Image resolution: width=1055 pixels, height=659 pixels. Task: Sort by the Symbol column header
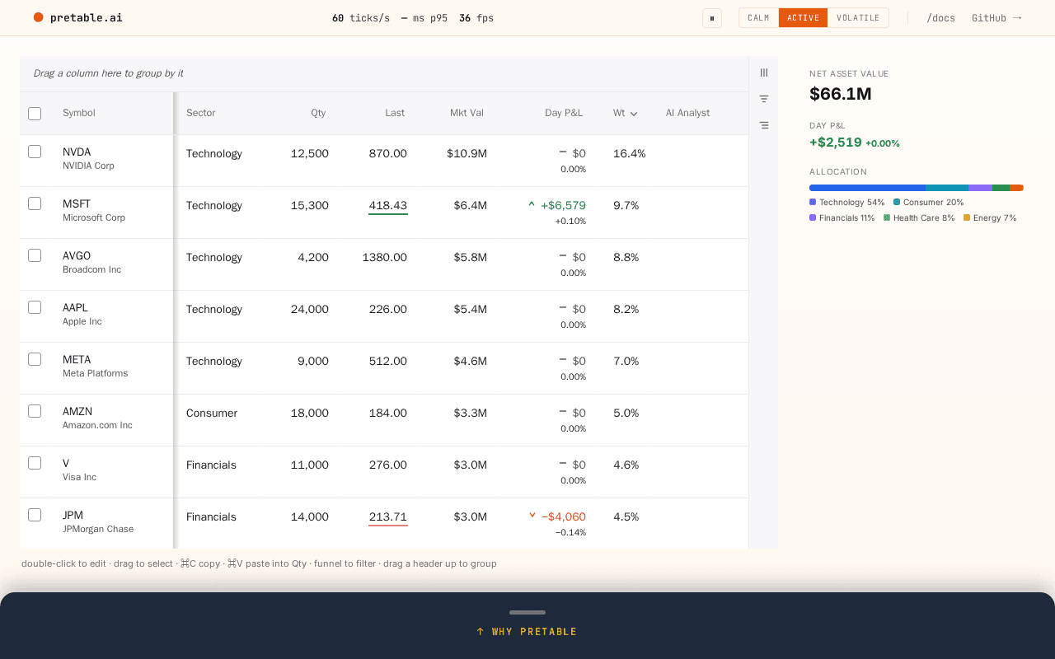79,113
